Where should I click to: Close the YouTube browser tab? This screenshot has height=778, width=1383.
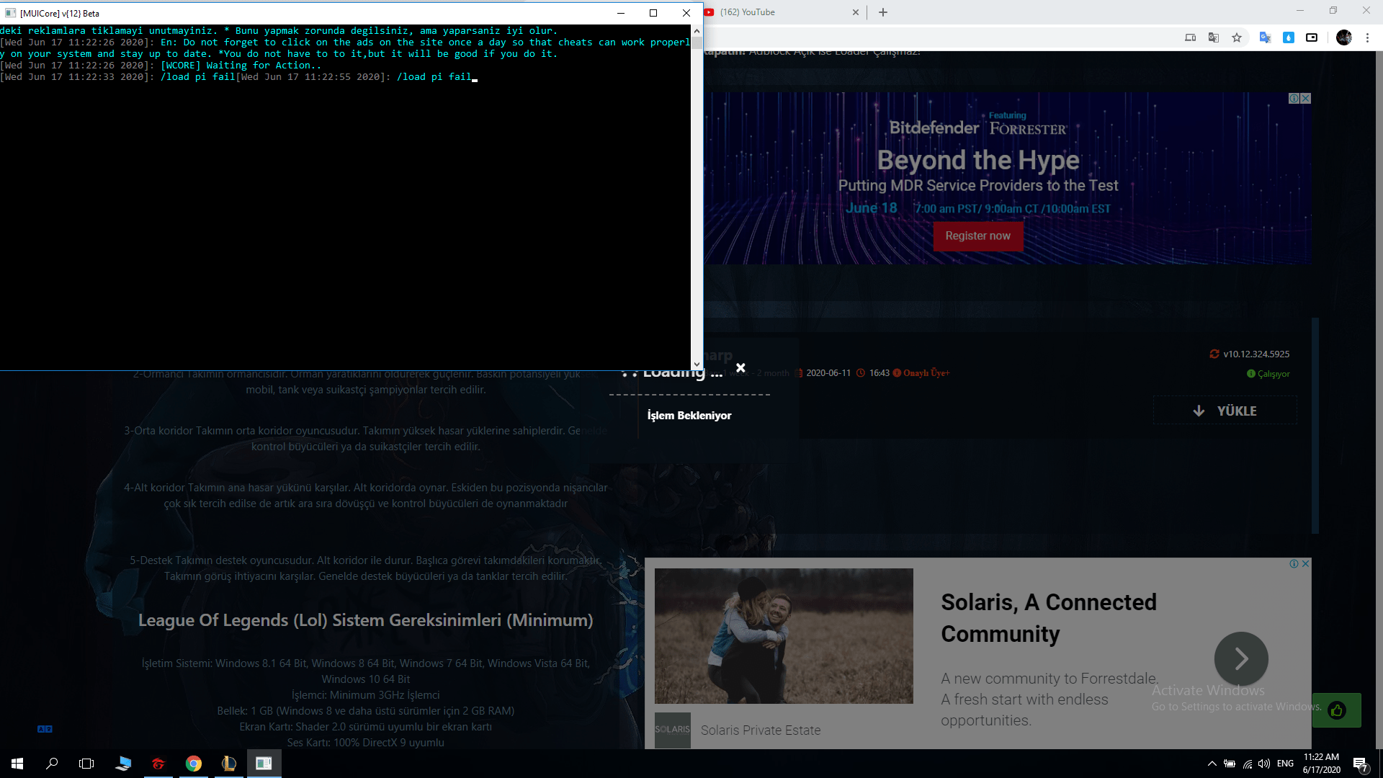point(856,12)
